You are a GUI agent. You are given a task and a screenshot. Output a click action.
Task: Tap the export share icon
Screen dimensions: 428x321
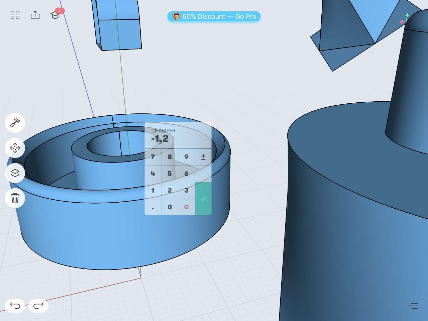[x=35, y=15]
